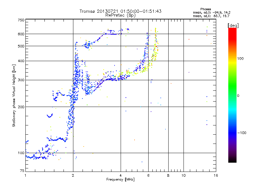The image size is (254, 191).
Task: Click the y-axis tick label '400'
Action: [x=21, y=61]
